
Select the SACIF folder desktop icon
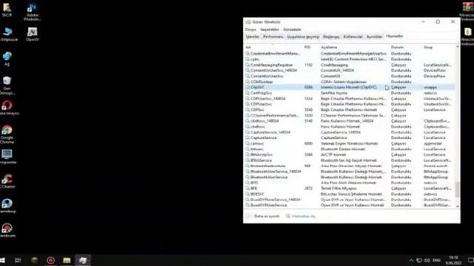coord(7,10)
